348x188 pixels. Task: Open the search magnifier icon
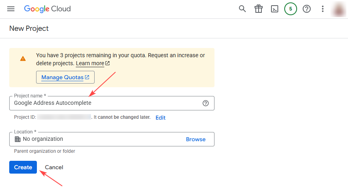tap(242, 9)
